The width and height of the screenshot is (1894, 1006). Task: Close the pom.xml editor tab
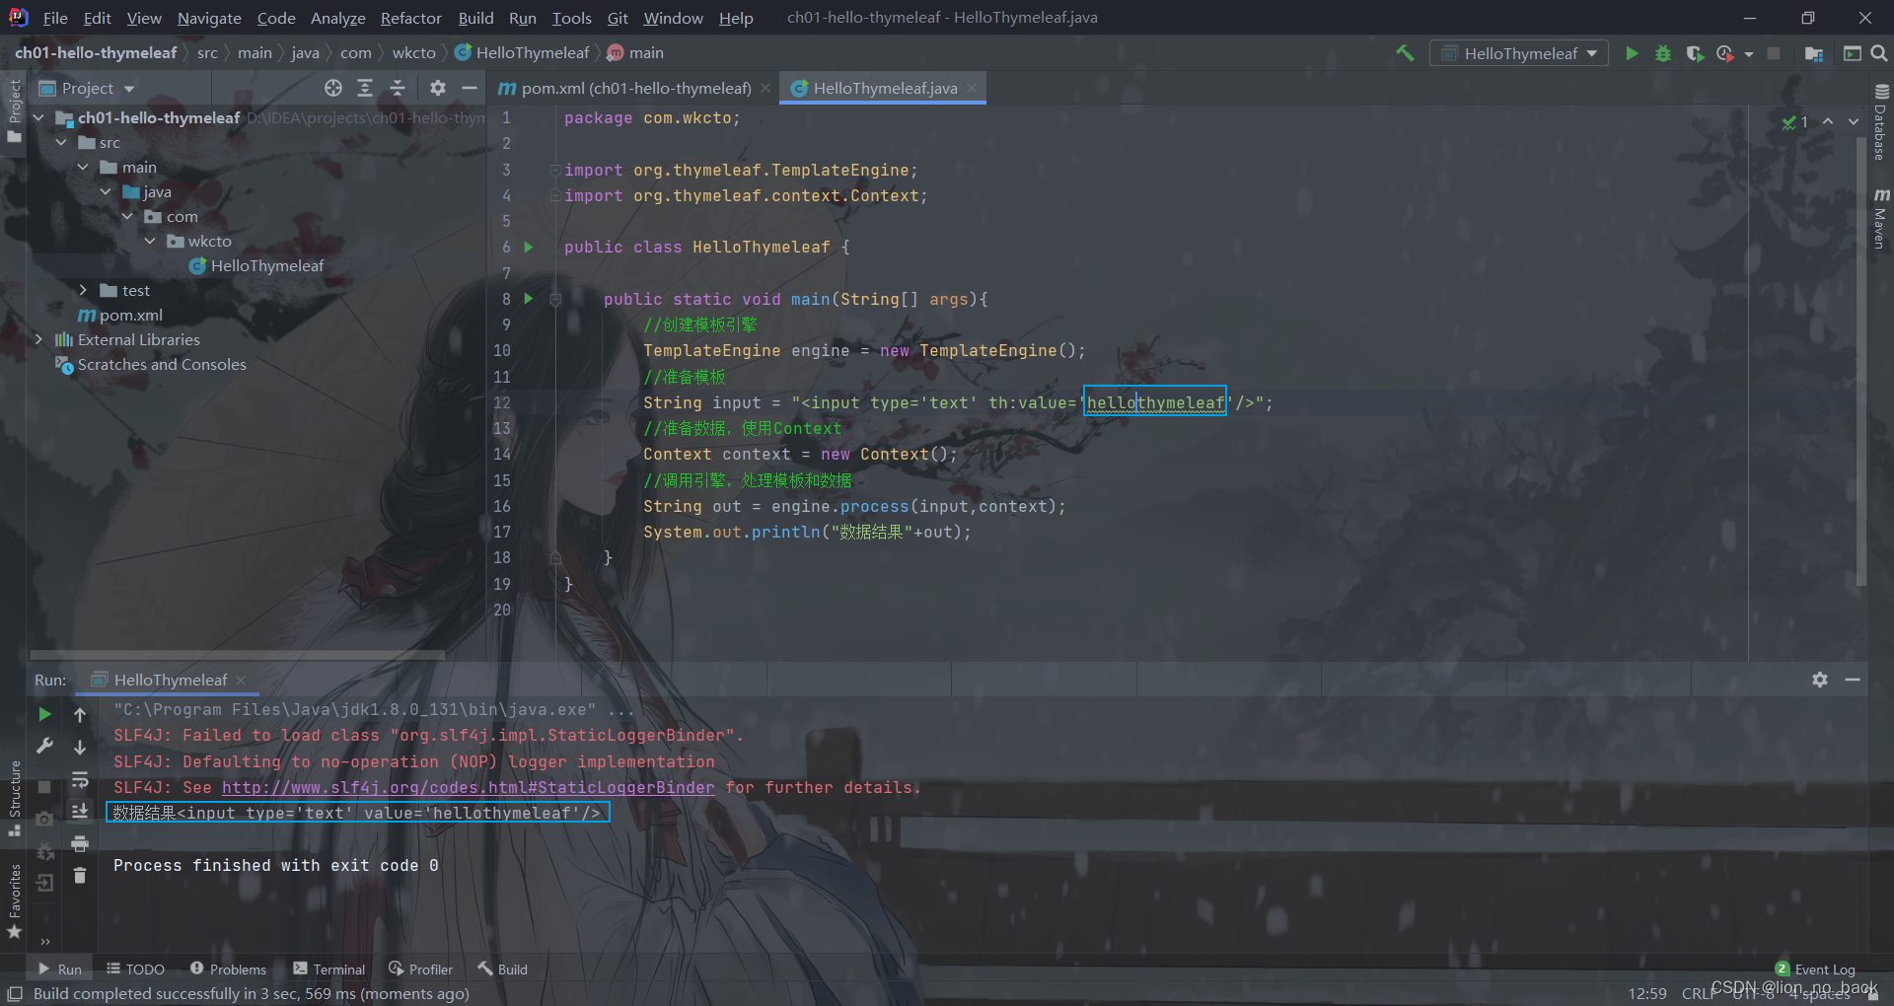click(x=765, y=88)
